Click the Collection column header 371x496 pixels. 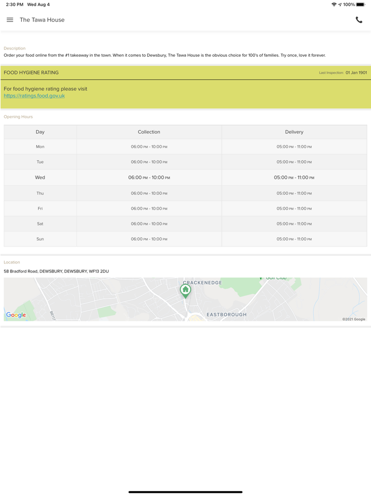point(149,132)
